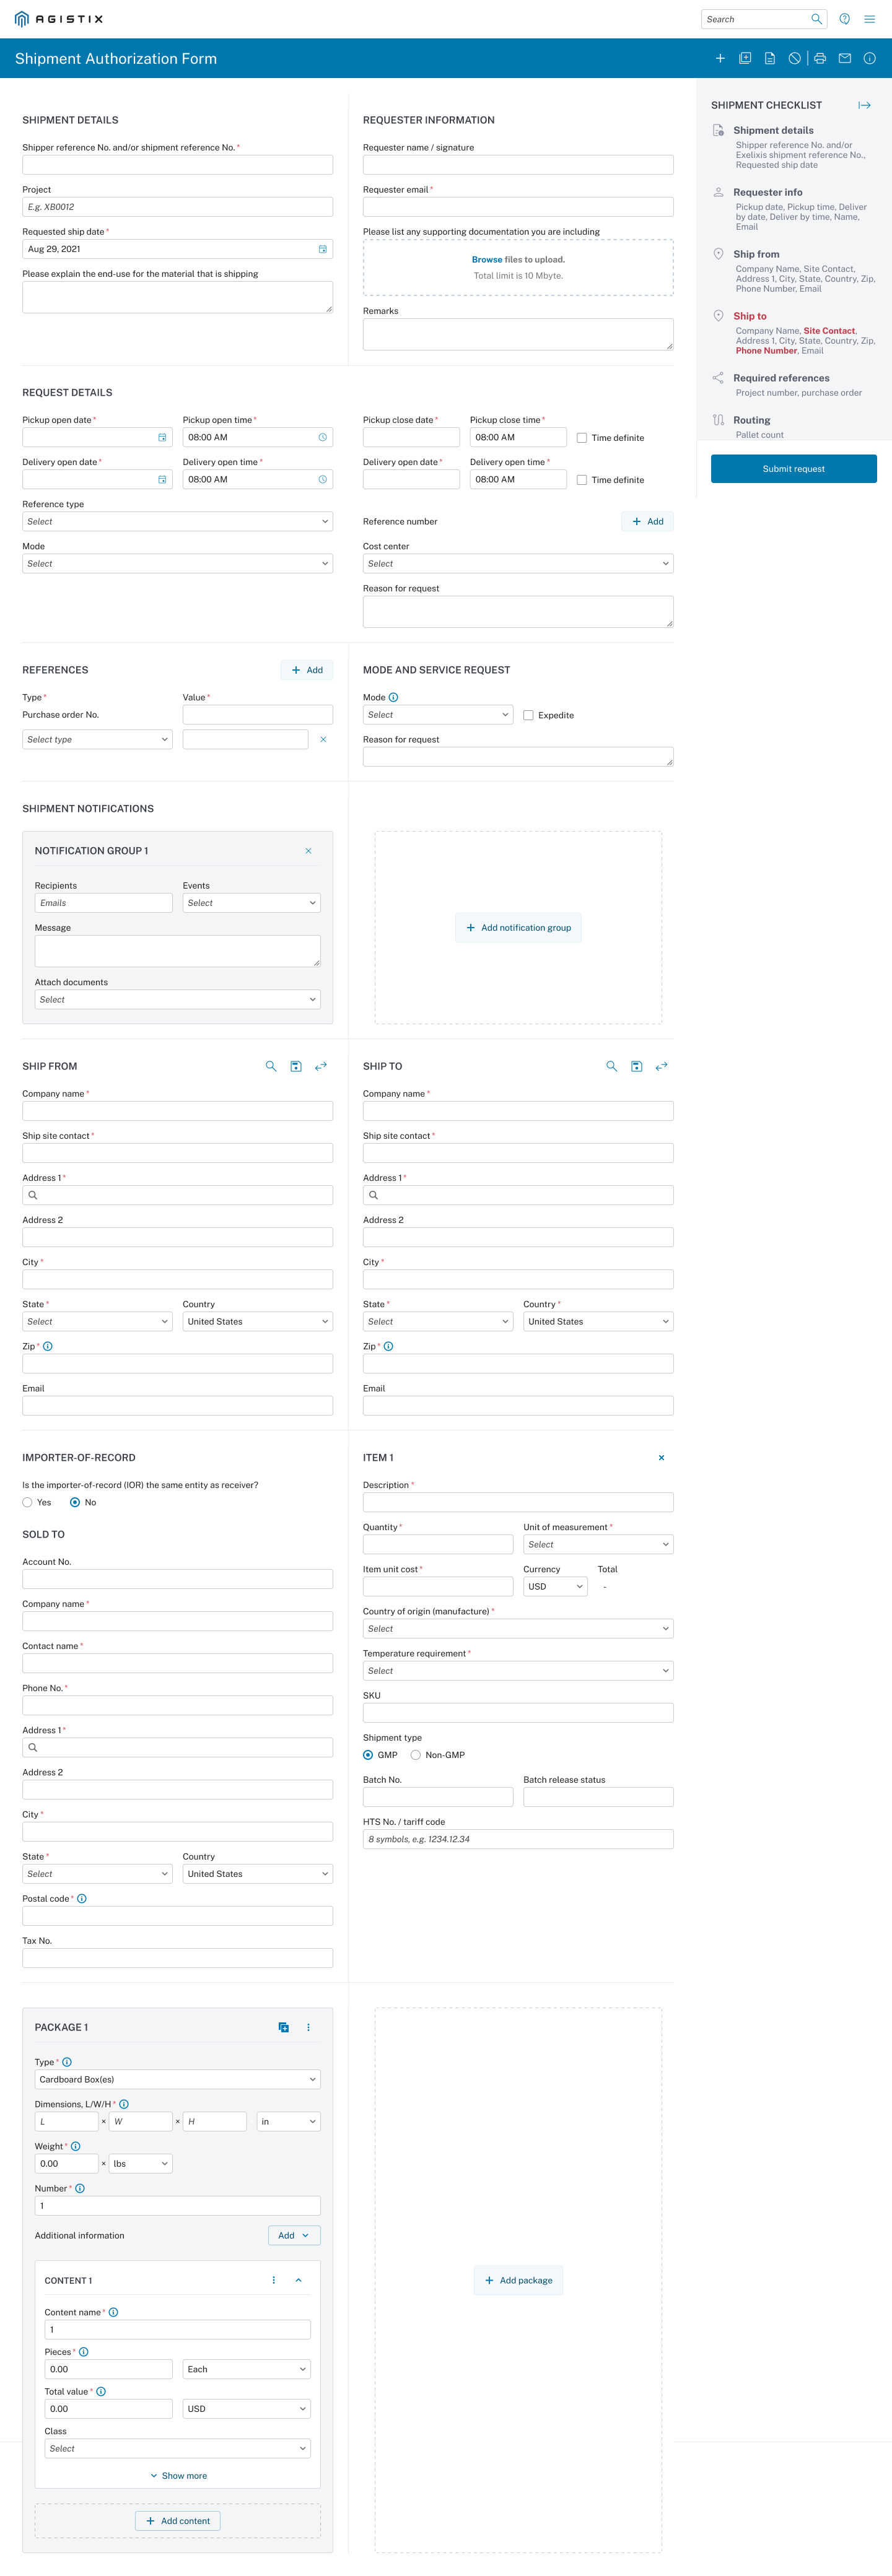
Task: Click the Ship To save address icon
Action: (x=636, y=1067)
